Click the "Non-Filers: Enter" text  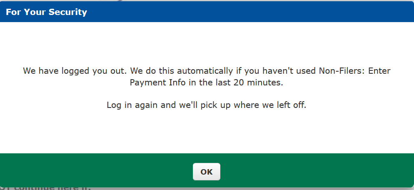pos(355,71)
